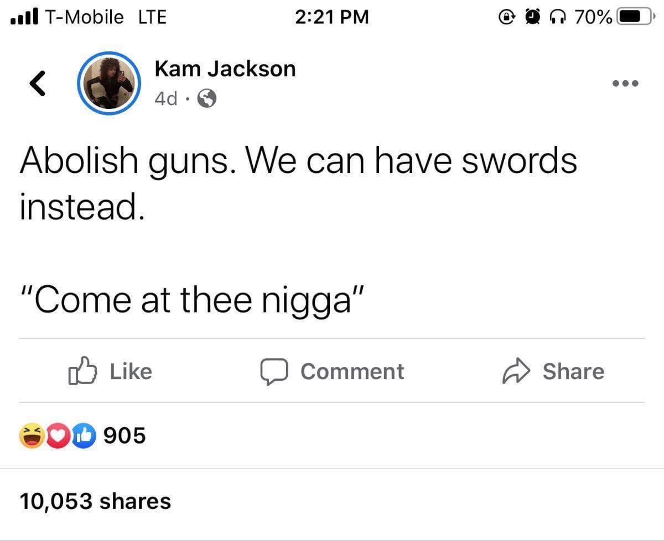Like the post with thumbs-up button

tap(110, 371)
